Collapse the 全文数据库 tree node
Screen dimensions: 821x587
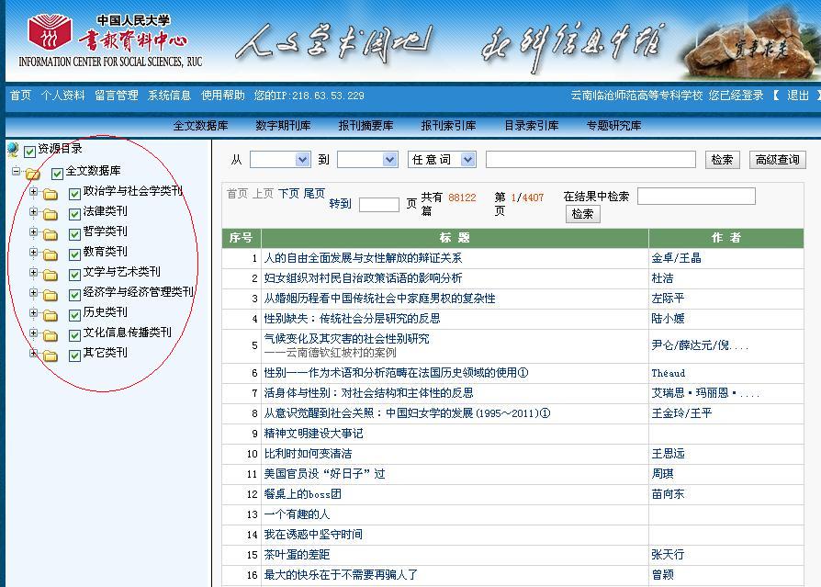(x=16, y=172)
